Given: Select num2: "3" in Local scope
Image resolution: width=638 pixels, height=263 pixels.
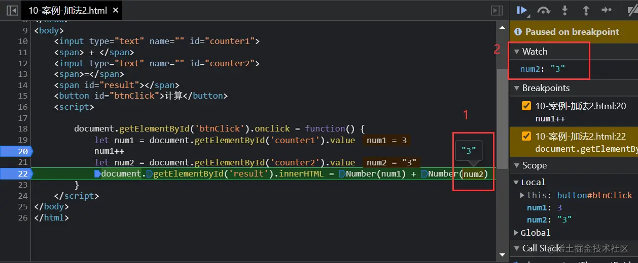Looking at the screenshot, I should pyautogui.click(x=549, y=220).
